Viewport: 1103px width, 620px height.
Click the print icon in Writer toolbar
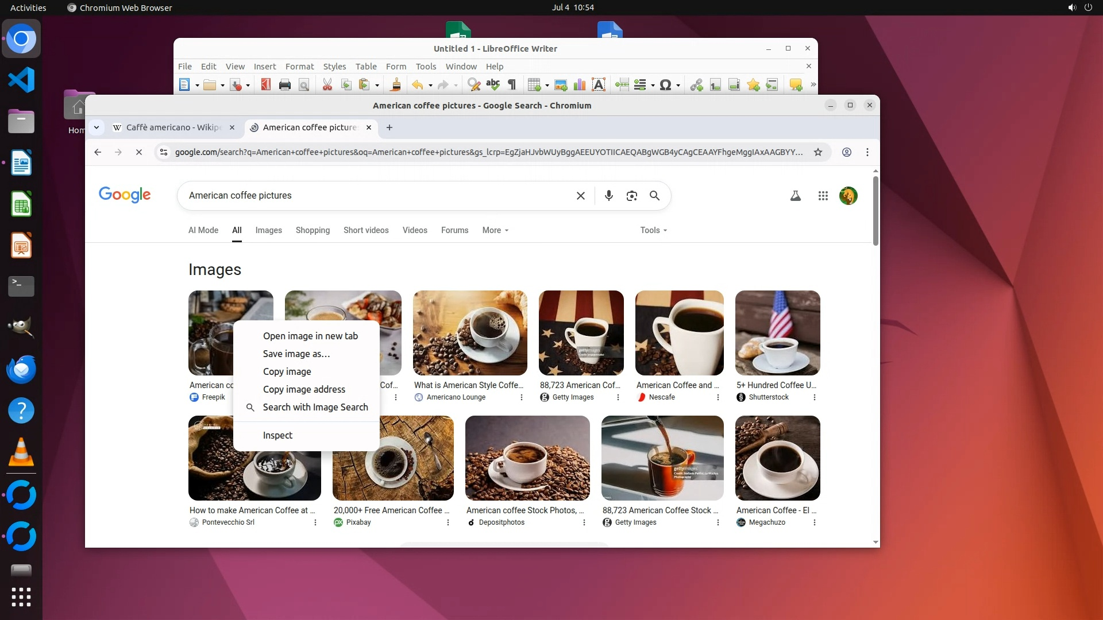click(284, 85)
